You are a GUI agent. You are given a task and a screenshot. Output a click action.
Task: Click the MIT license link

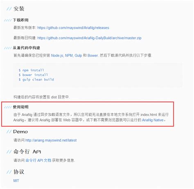[x=16, y=181]
